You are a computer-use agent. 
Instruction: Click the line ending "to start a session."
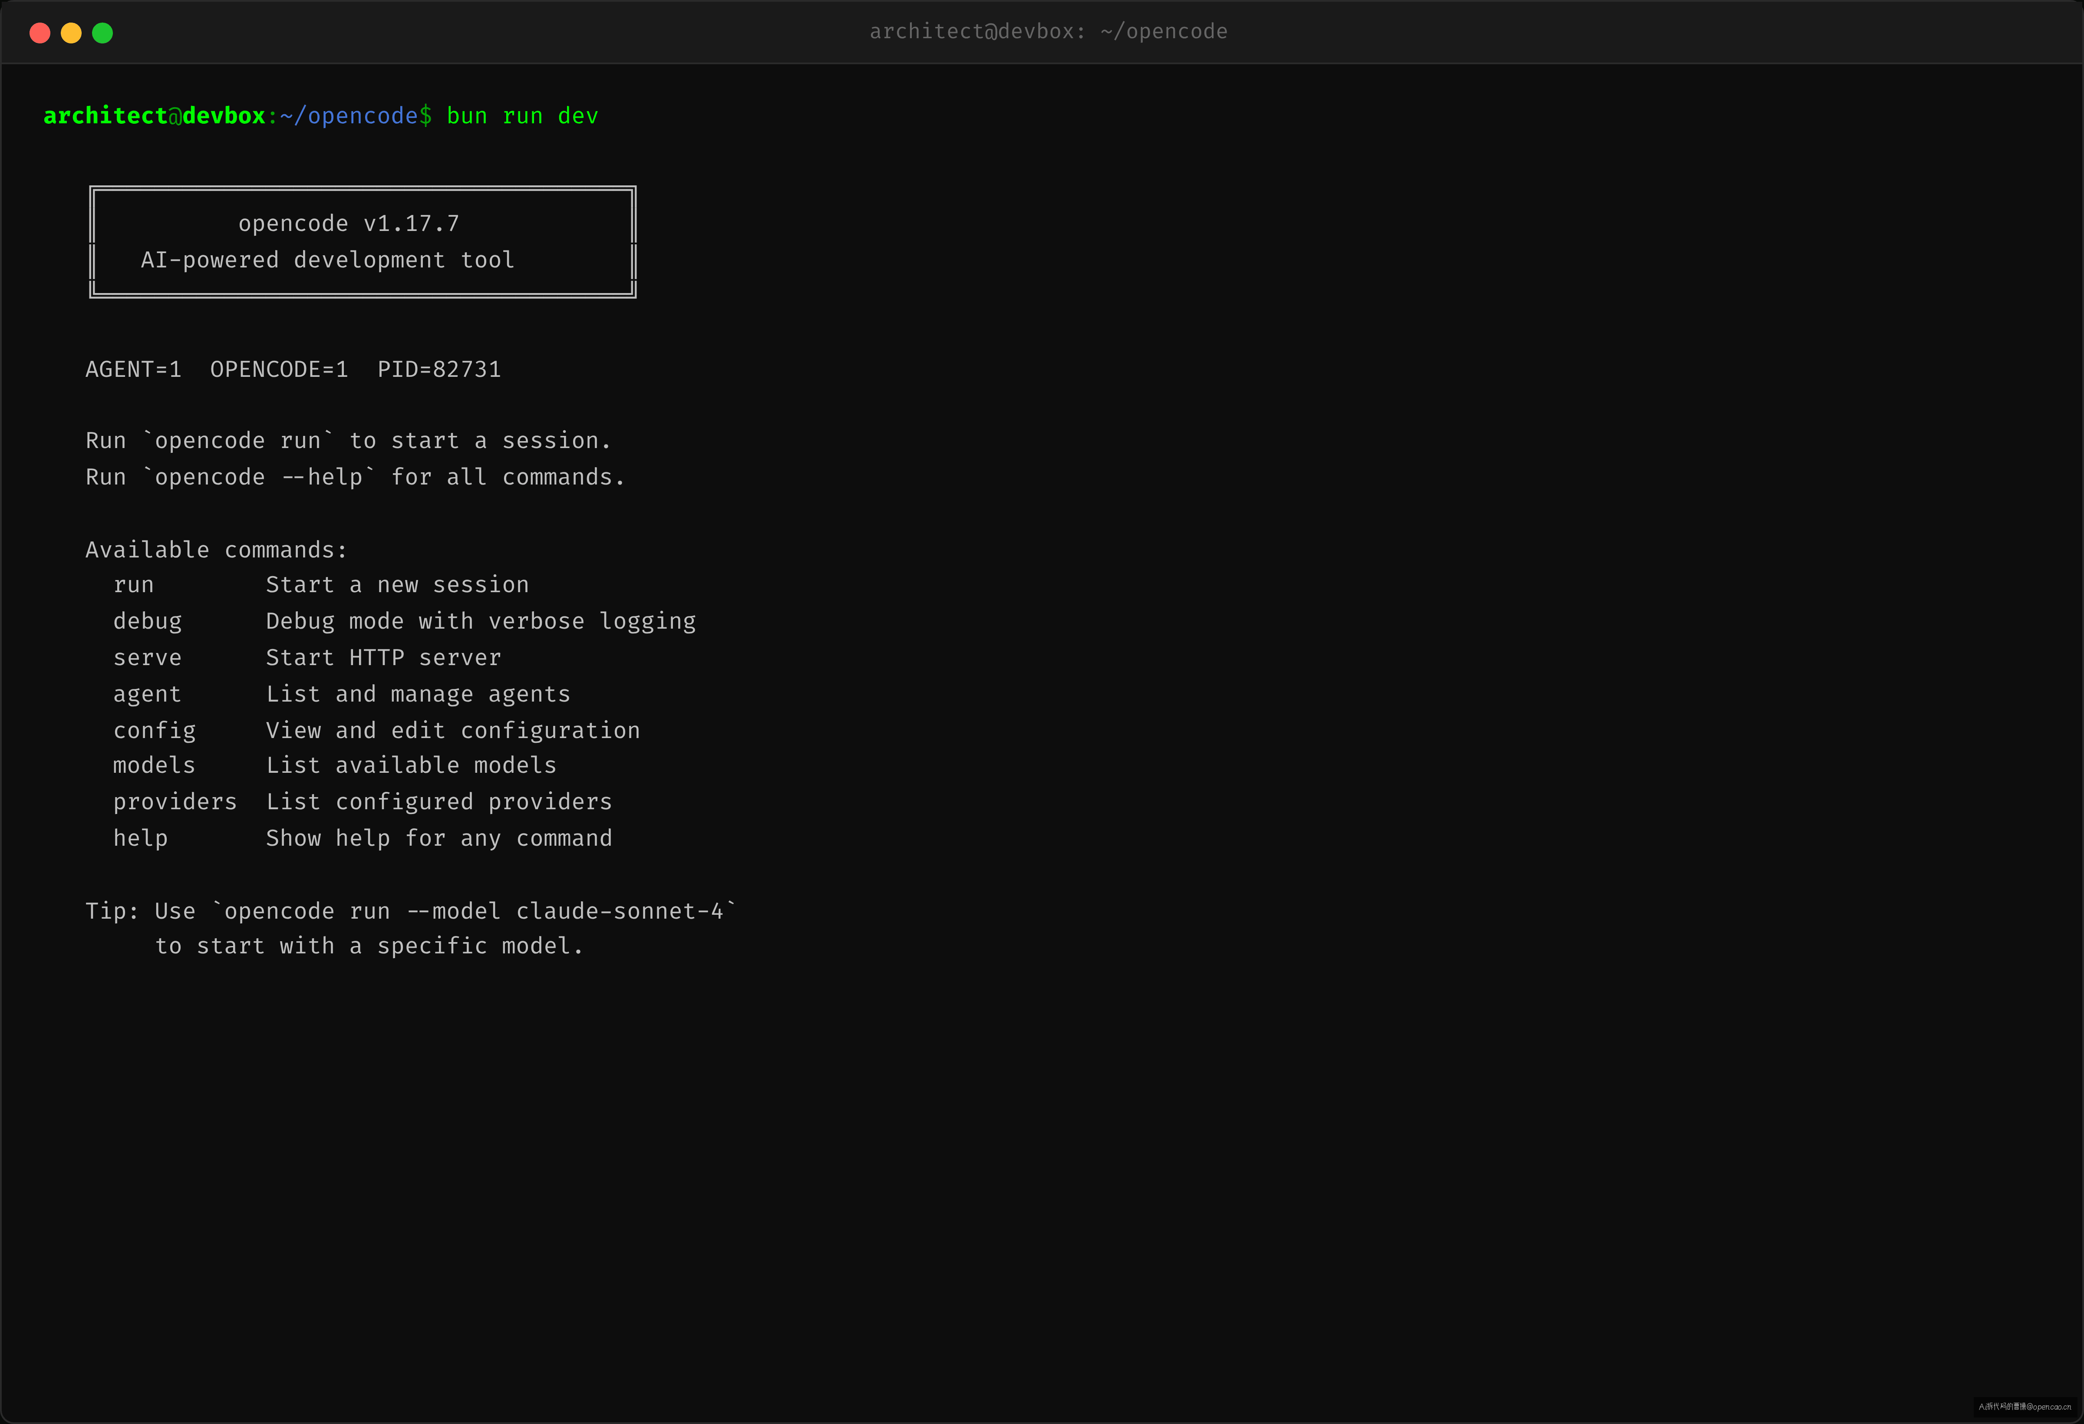[x=349, y=441]
